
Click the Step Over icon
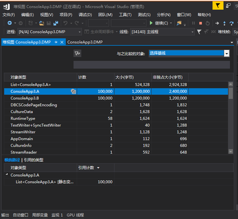(232, 23)
